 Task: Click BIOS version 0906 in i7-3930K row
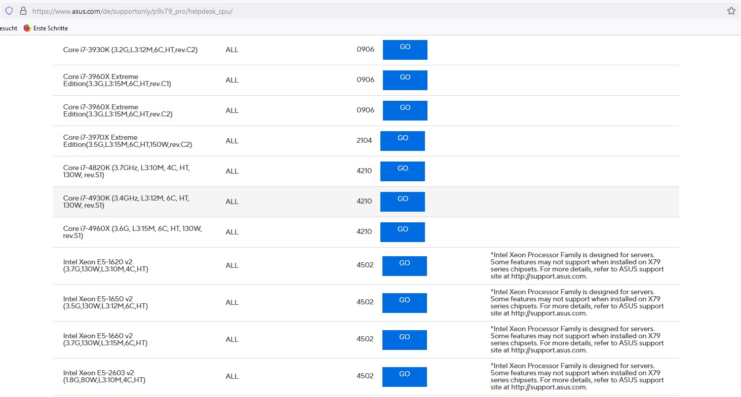pyautogui.click(x=366, y=49)
